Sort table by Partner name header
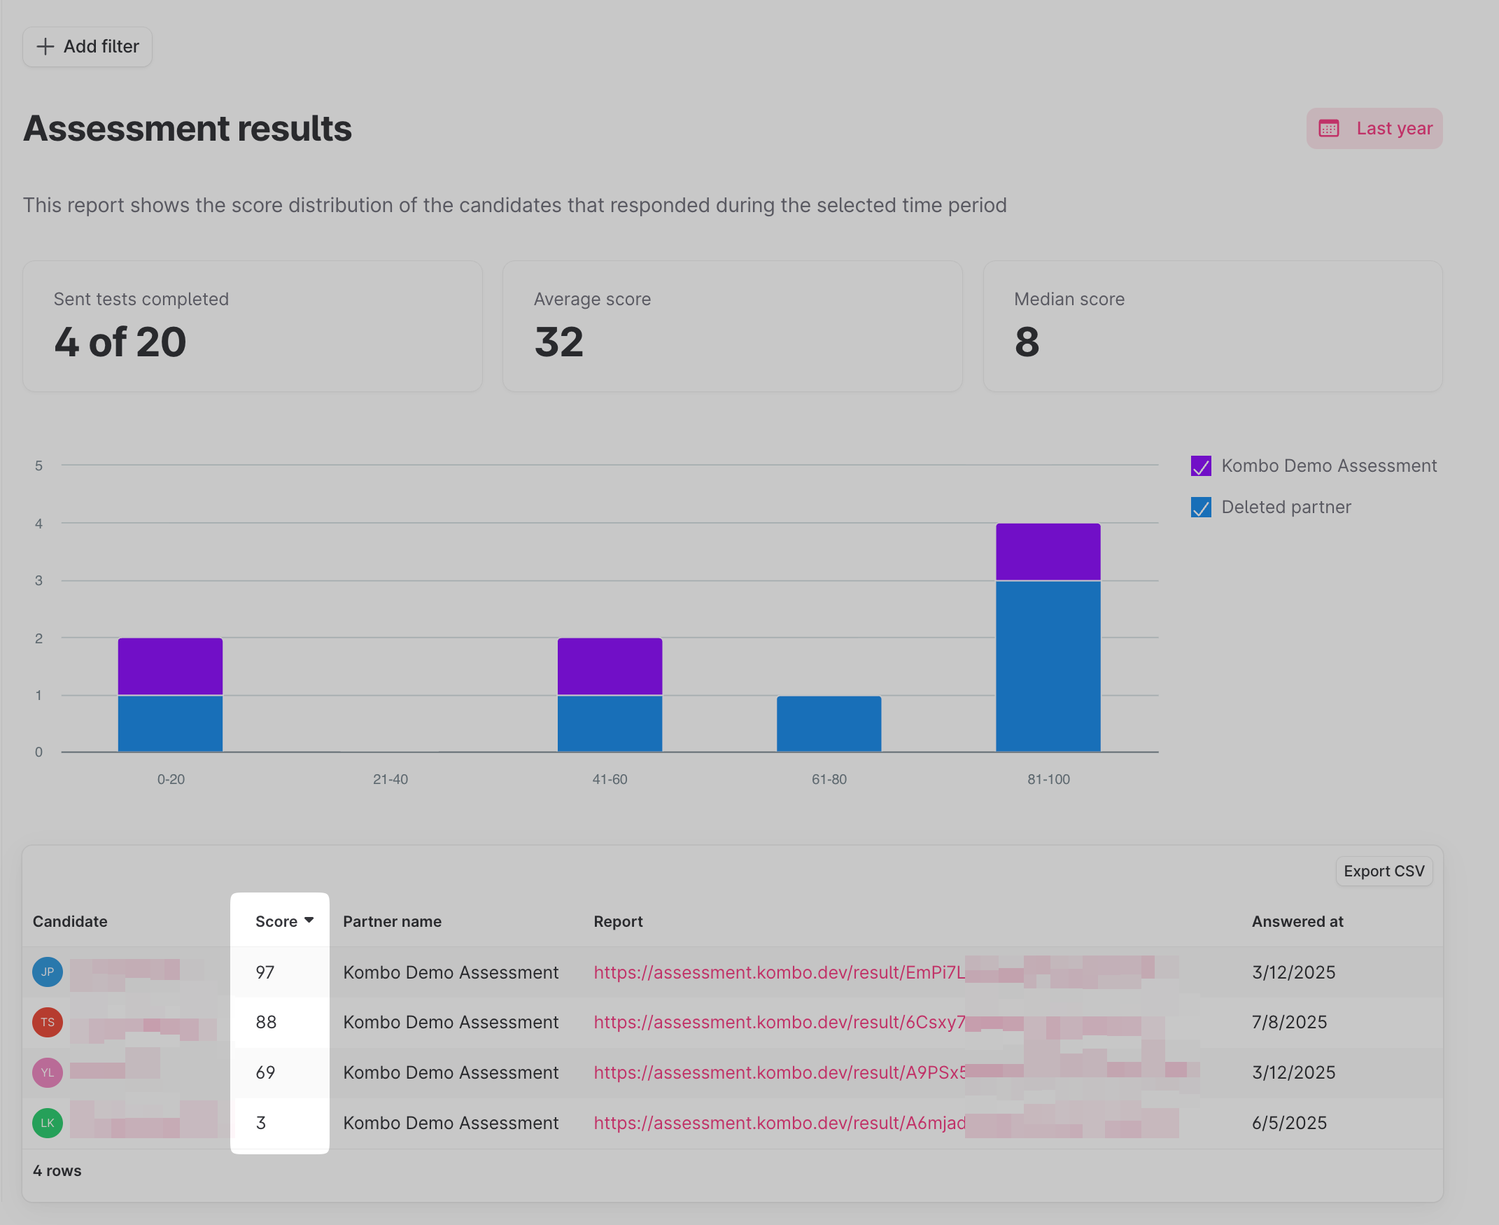Screen dimensions: 1499x1225 (x=392, y=922)
